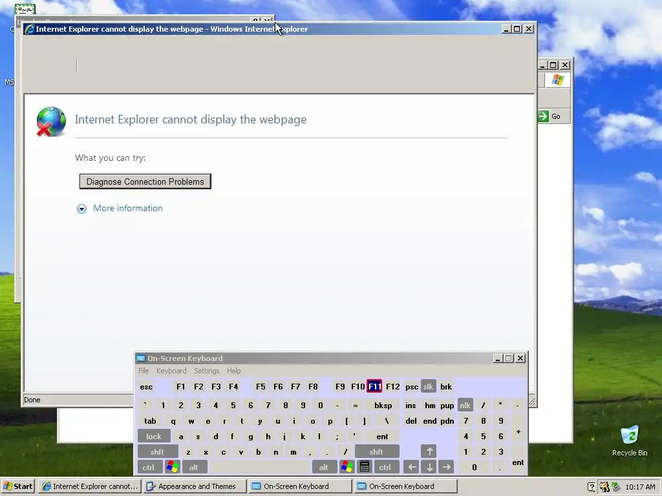Click the On-Screen Keyboard title bar icon
Viewport: 662px width, 496px height.
[x=141, y=358]
